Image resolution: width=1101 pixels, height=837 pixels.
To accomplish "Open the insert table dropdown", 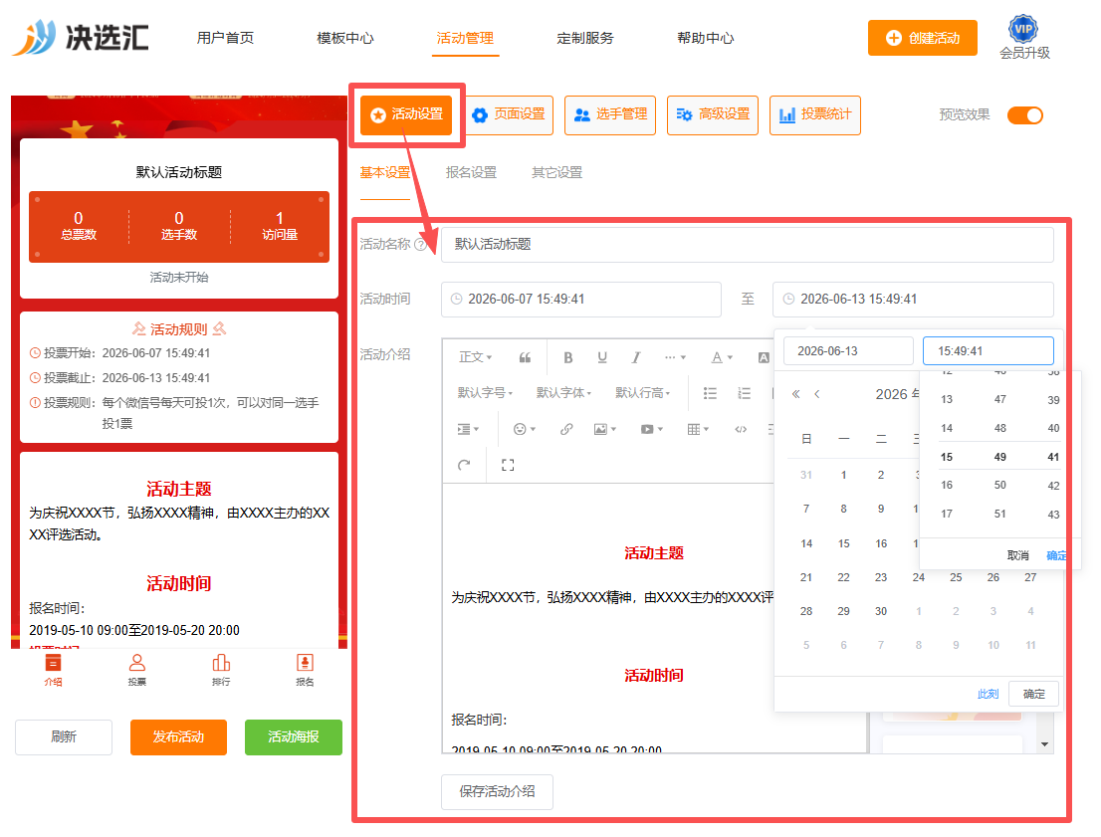I will coord(698,429).
